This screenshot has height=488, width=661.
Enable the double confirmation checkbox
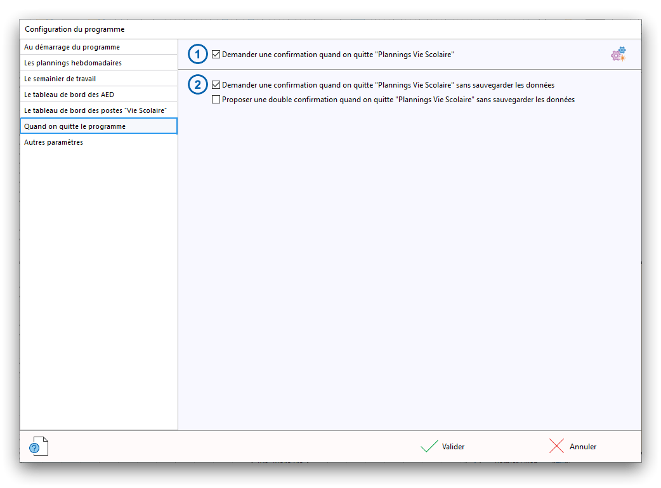tap(216, 100)
